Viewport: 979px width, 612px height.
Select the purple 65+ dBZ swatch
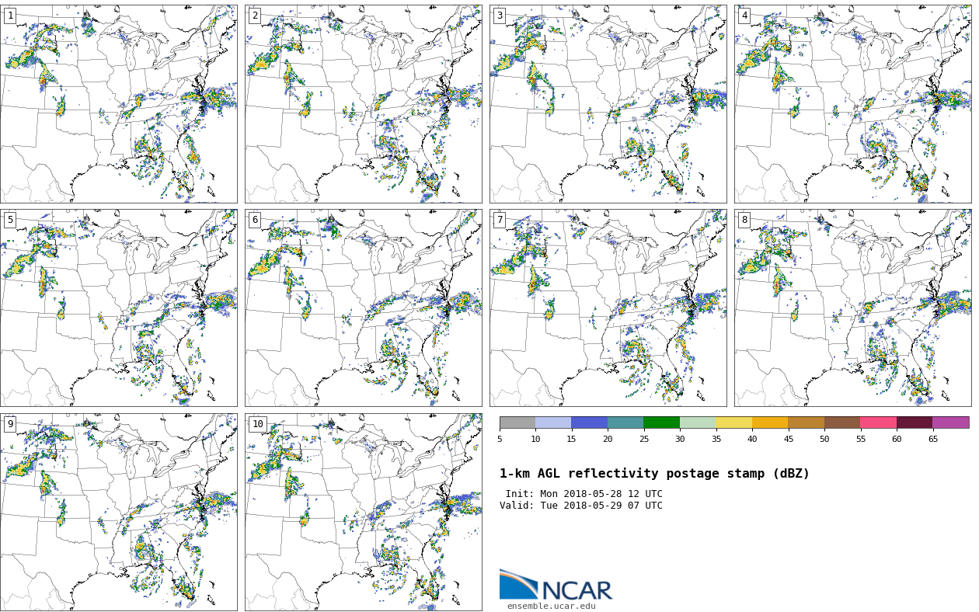click(x=950, y=422)
